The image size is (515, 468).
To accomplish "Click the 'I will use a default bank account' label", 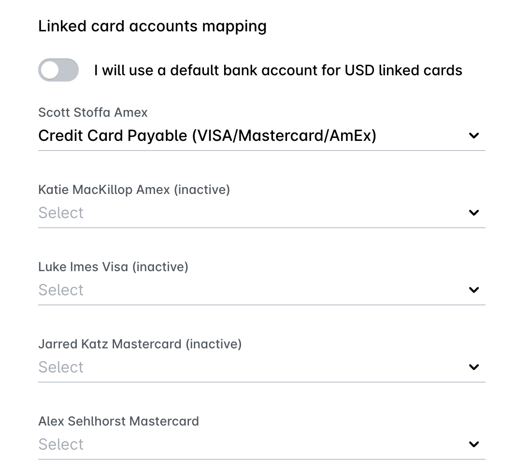I will (278, 70).
